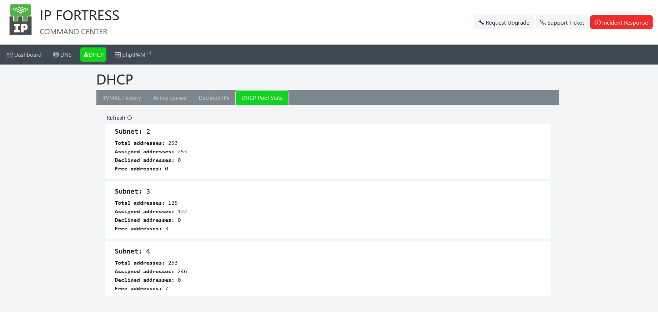Screen dimensions: 658x312
Task: Go to the DNS section
Action: [x=62, y=55]
